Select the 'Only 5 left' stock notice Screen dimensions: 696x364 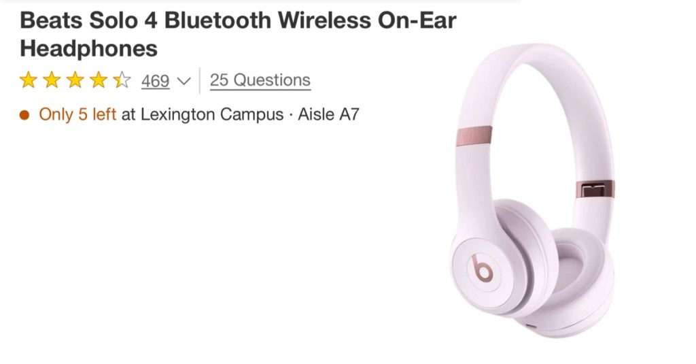pos(77,114)
